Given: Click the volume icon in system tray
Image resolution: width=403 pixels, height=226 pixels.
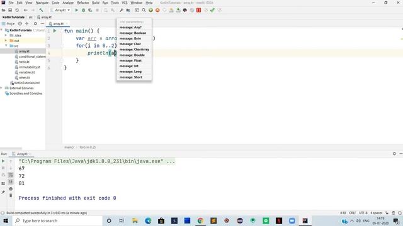Looking at the screenshot, I should point(358,220).
